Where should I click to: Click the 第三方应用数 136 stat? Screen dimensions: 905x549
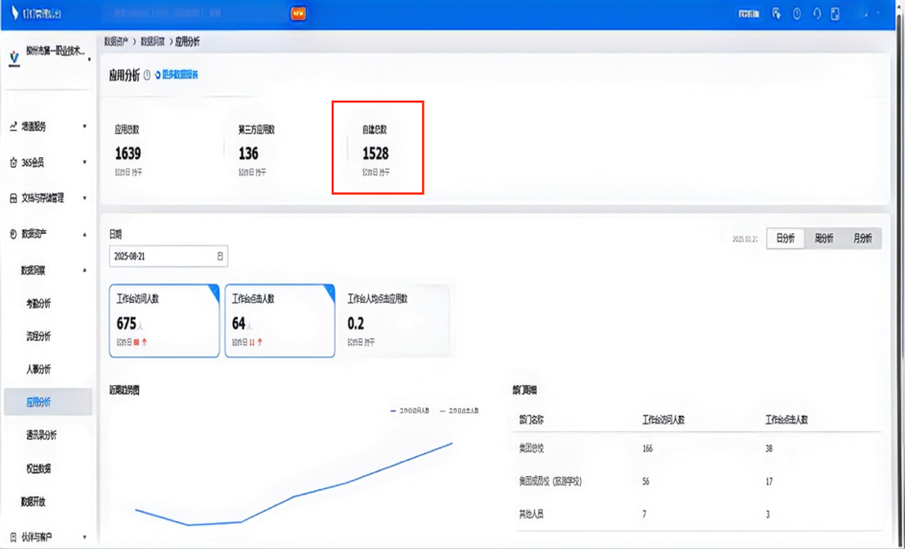(x=257, y=151)
